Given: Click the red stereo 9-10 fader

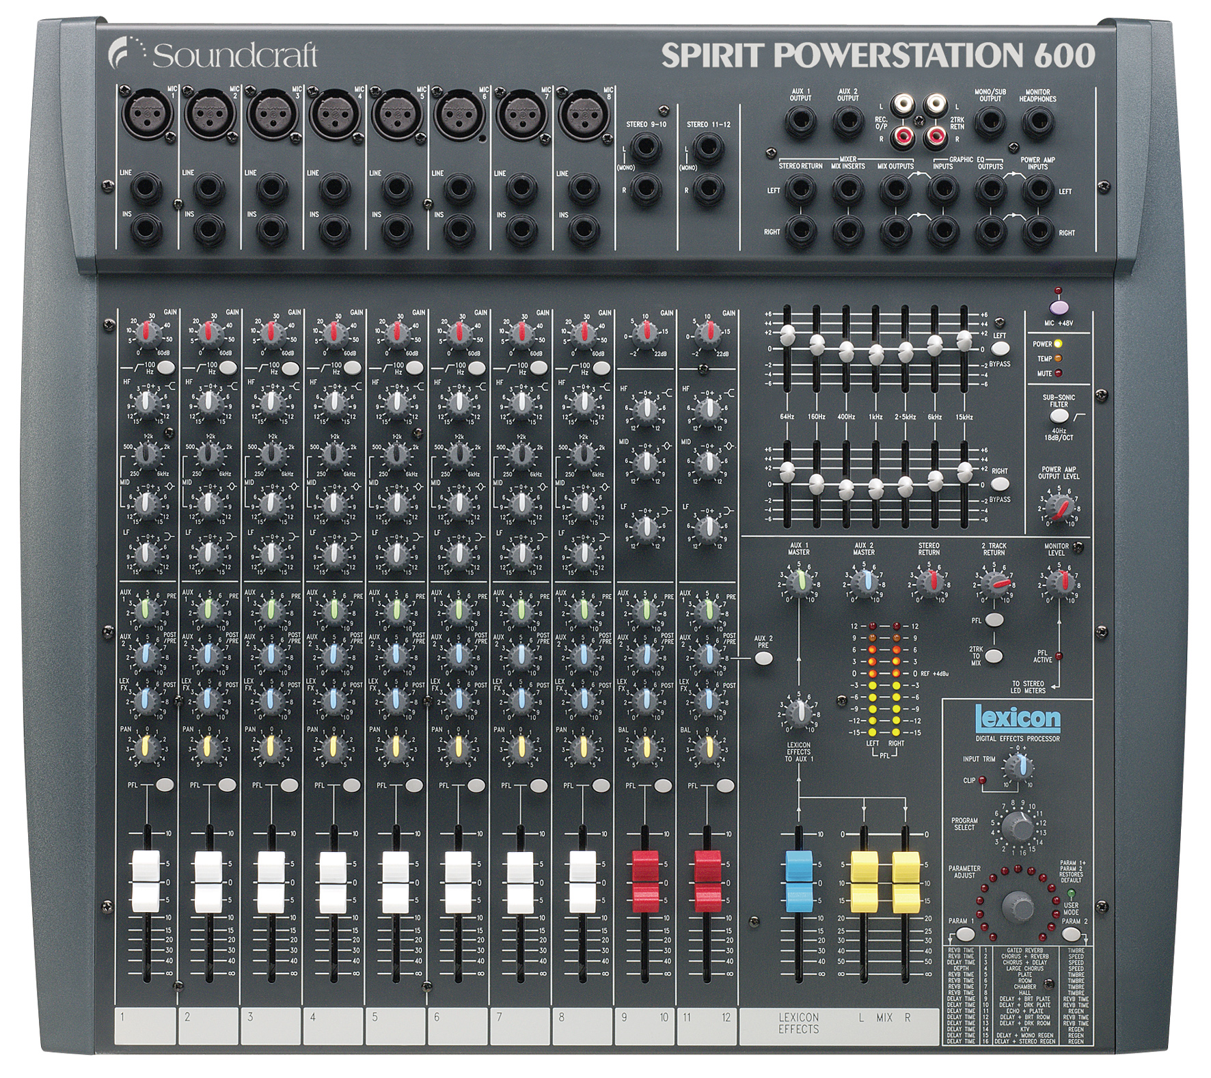Looking at the screenshot, I should 644,881.
